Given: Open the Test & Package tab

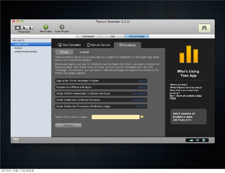Looking at the screenshot, I should [x=137, y=36].
